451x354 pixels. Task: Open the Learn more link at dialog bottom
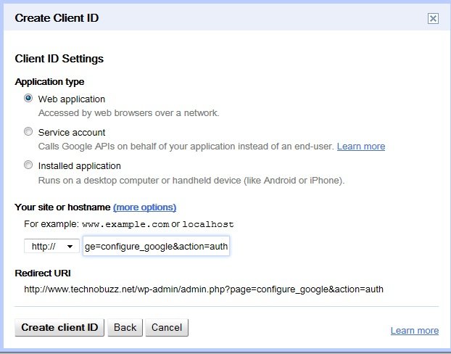415,331
